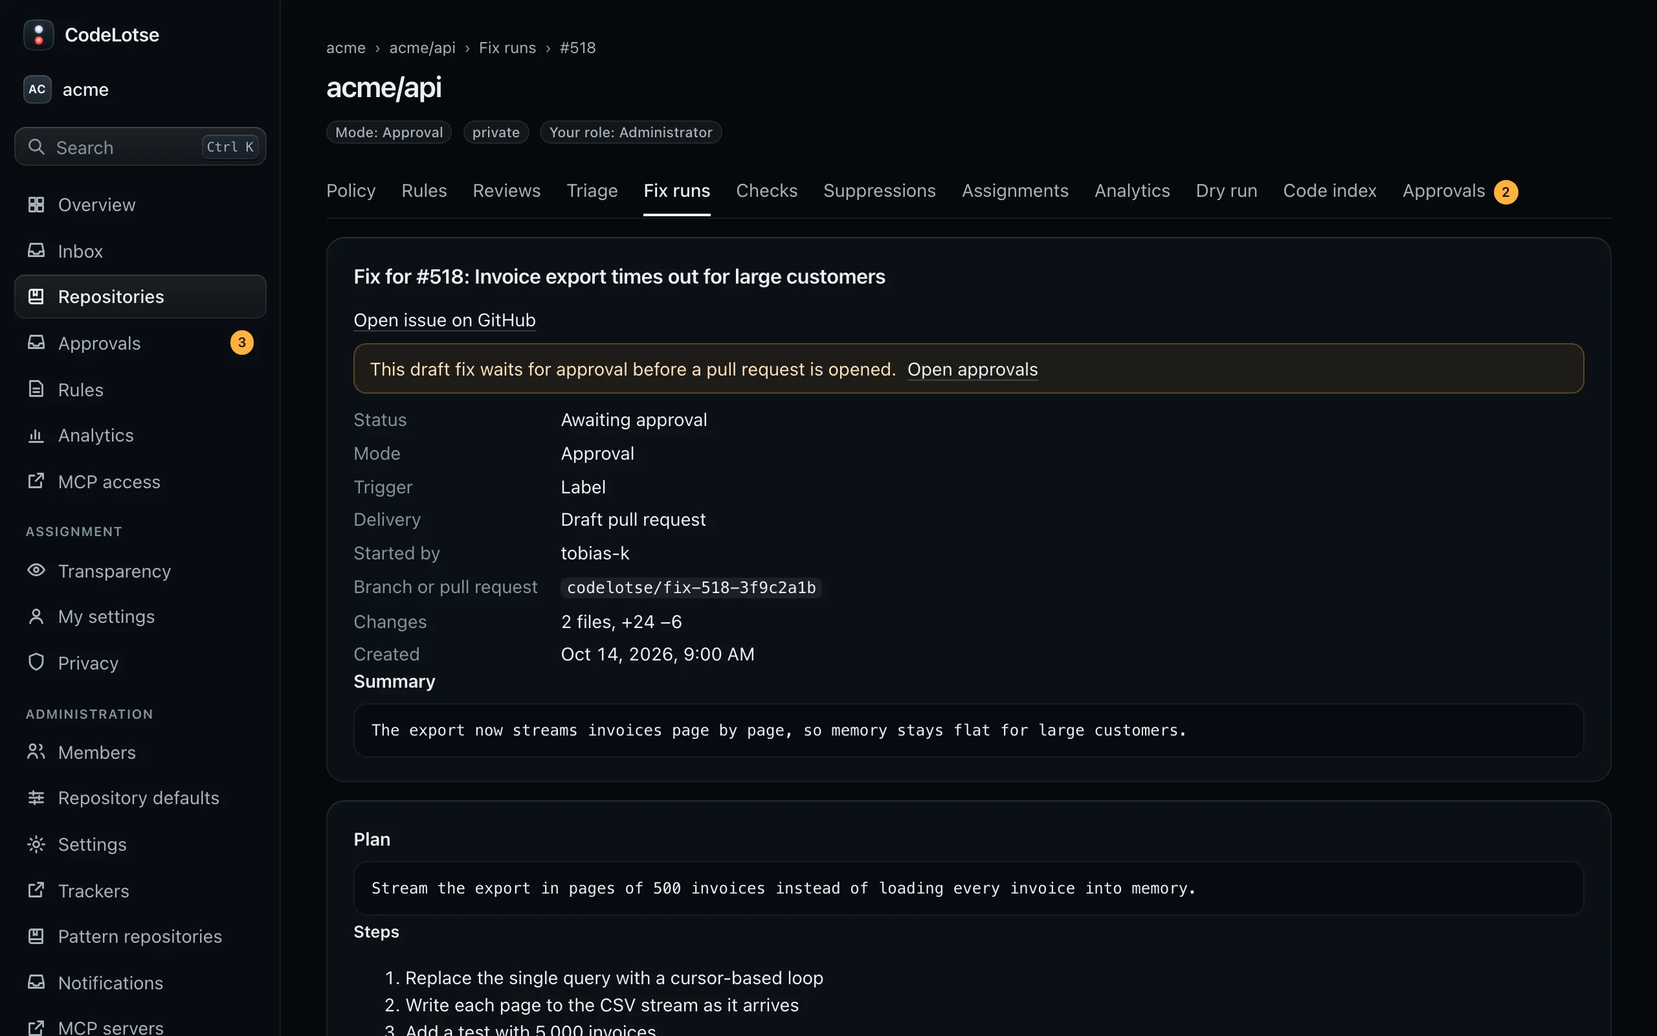Image resolution: width=1657 pixels, height=1036 pixels.
Task: Click the MCP servers external-link icon
Action: [x=36, y=1027]
